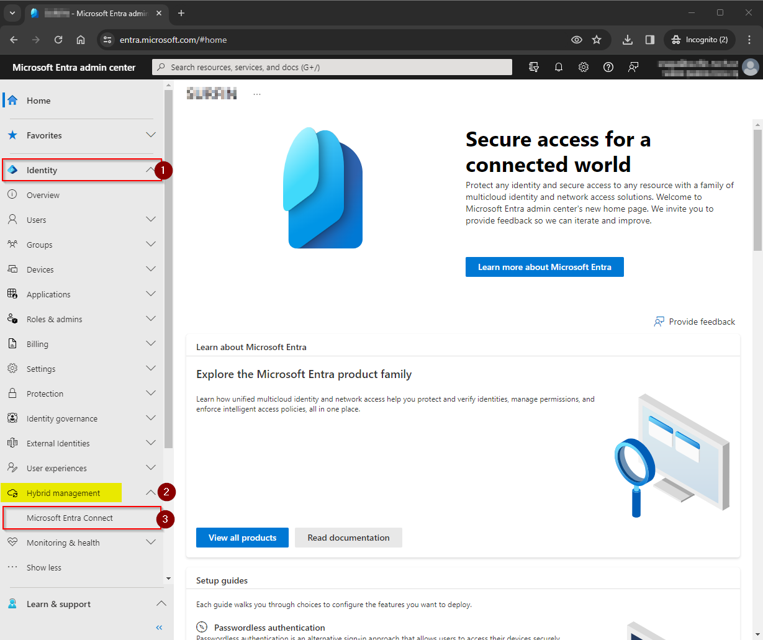This screenshot has width=763, height=640.
Task: Reload the page with refresh button
Action: point(58,40)
